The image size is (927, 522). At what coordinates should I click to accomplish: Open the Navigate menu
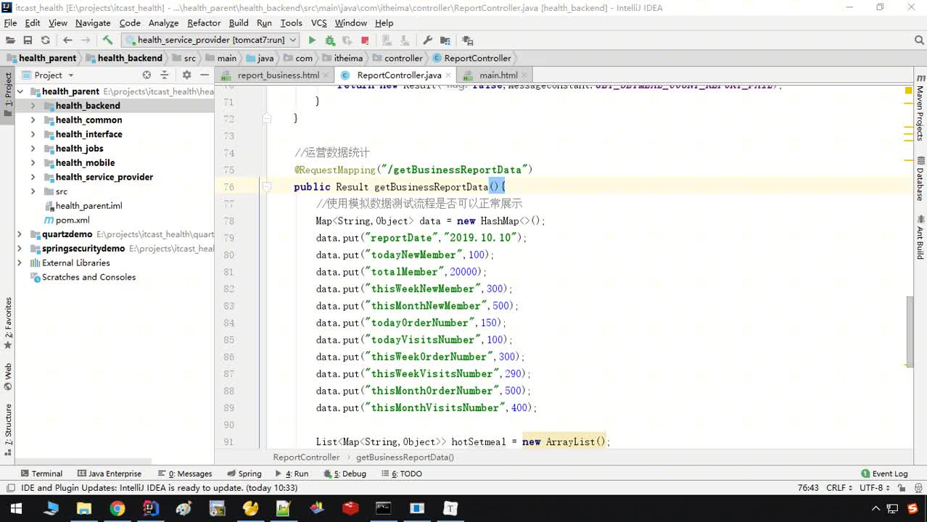click(x=93, y=23)
